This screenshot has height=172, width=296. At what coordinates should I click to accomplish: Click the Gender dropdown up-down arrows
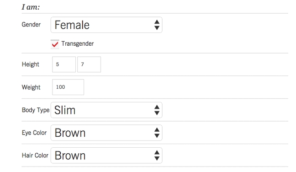point(157,25)
